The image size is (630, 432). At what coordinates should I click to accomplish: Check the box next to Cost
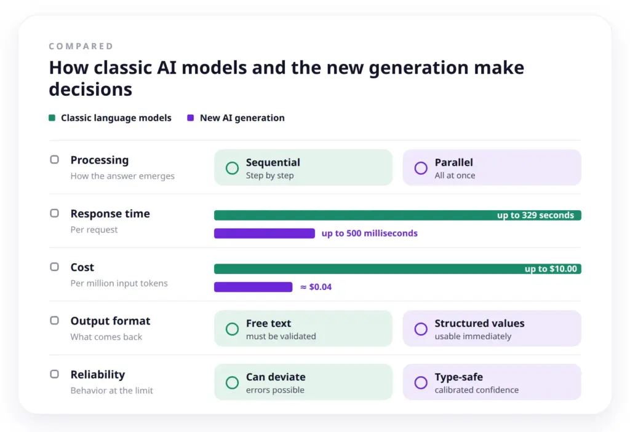(x=54, y=267)
